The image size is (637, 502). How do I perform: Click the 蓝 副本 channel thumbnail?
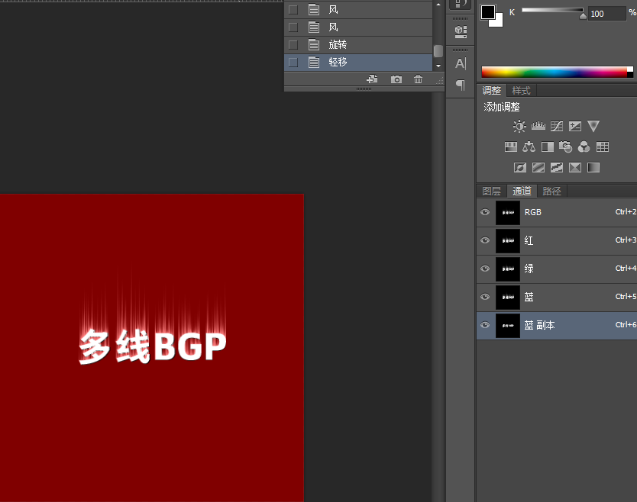508,326
